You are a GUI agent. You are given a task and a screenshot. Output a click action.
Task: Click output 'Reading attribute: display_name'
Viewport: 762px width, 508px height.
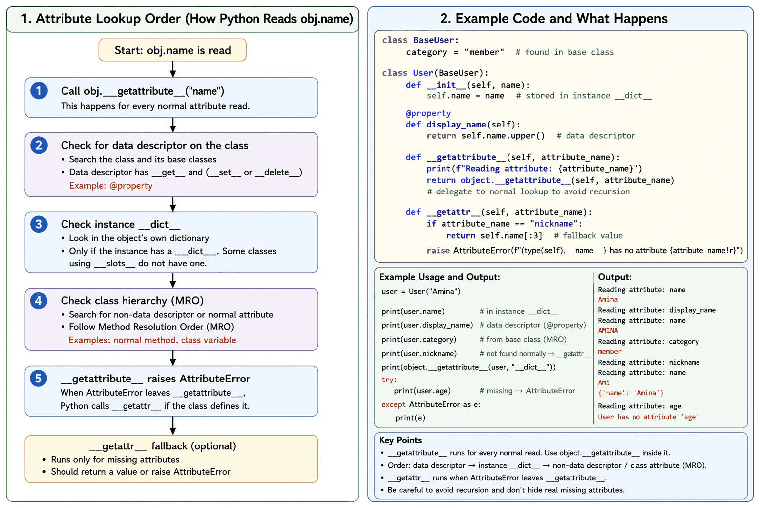tap(657, 310)
